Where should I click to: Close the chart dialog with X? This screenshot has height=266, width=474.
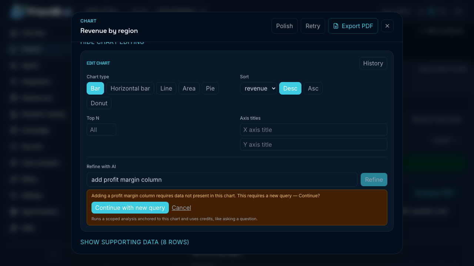click(x=387, y=26)
